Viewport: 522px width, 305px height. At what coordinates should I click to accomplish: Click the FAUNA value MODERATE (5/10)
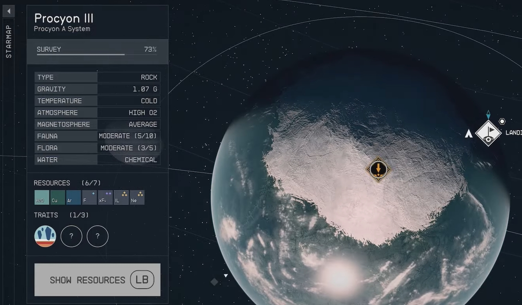click(x=128, y=136)
